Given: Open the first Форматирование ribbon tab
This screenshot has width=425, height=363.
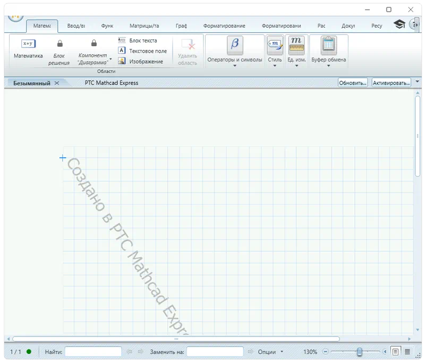Looking at the screenshot, I should (224, 26).
